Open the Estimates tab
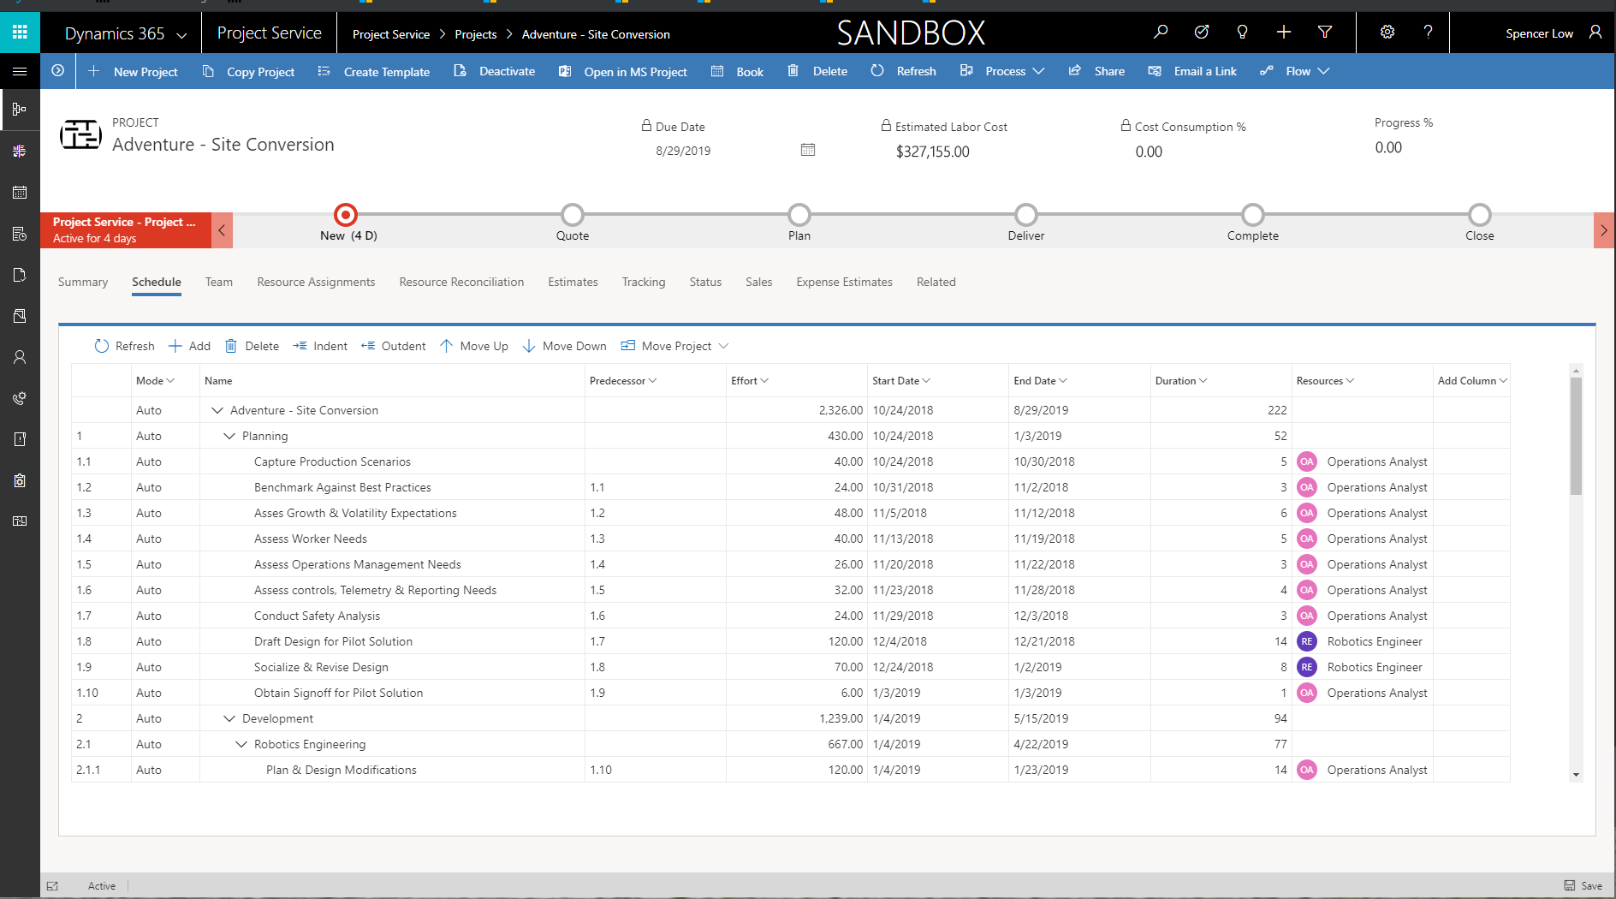1616x899 pixels. click(x=573, y=282)
